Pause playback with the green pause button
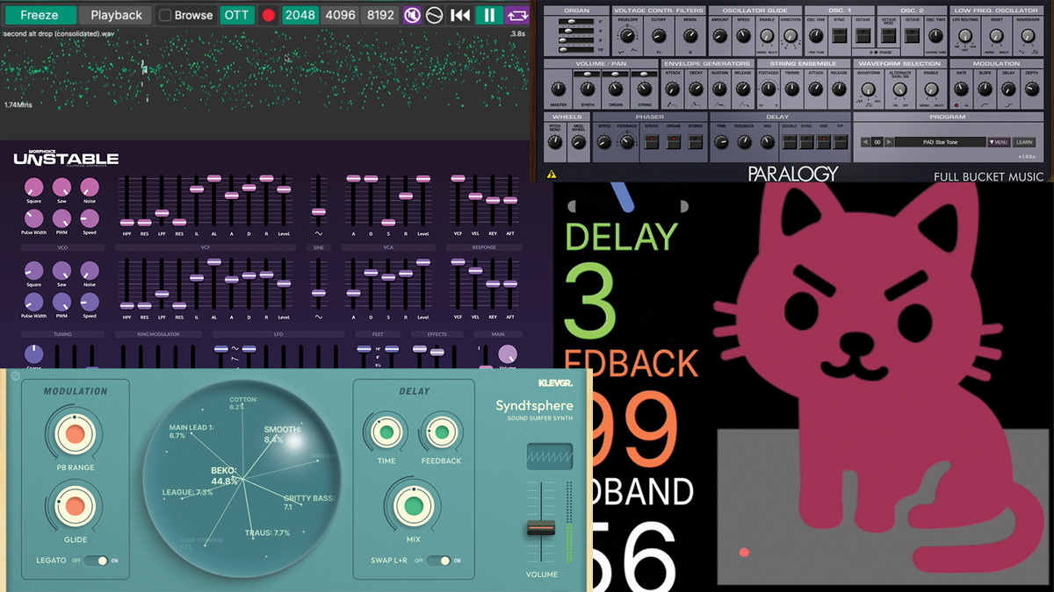The width and height of the screenshot is (1054, 592). (x=487, y=15)
